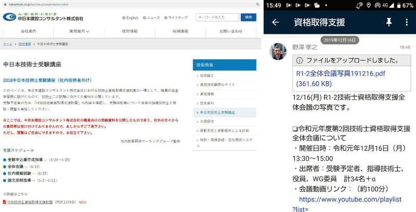Tap the back arrow in 資格取得支援 header
Viewport: 416px width, 212px height.
[x=276, y=22]
